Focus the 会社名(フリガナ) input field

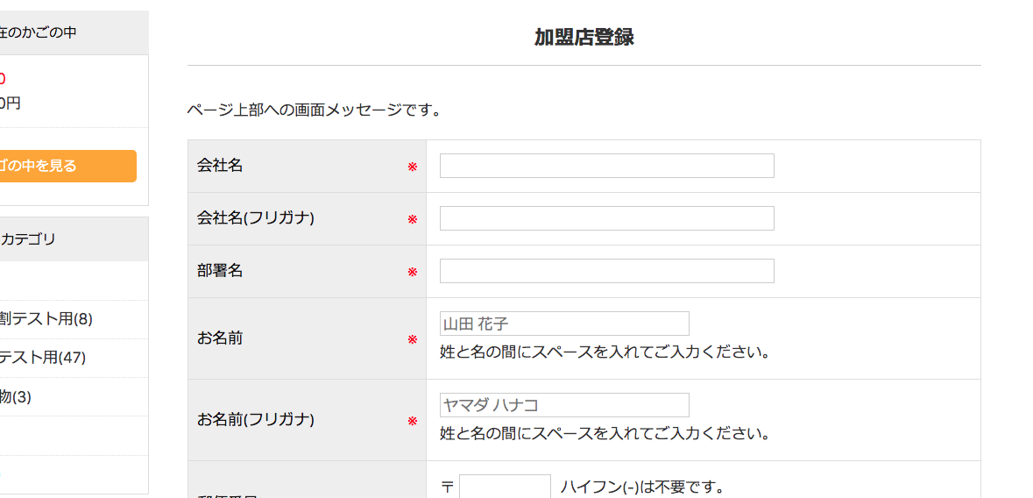[606, 218]
